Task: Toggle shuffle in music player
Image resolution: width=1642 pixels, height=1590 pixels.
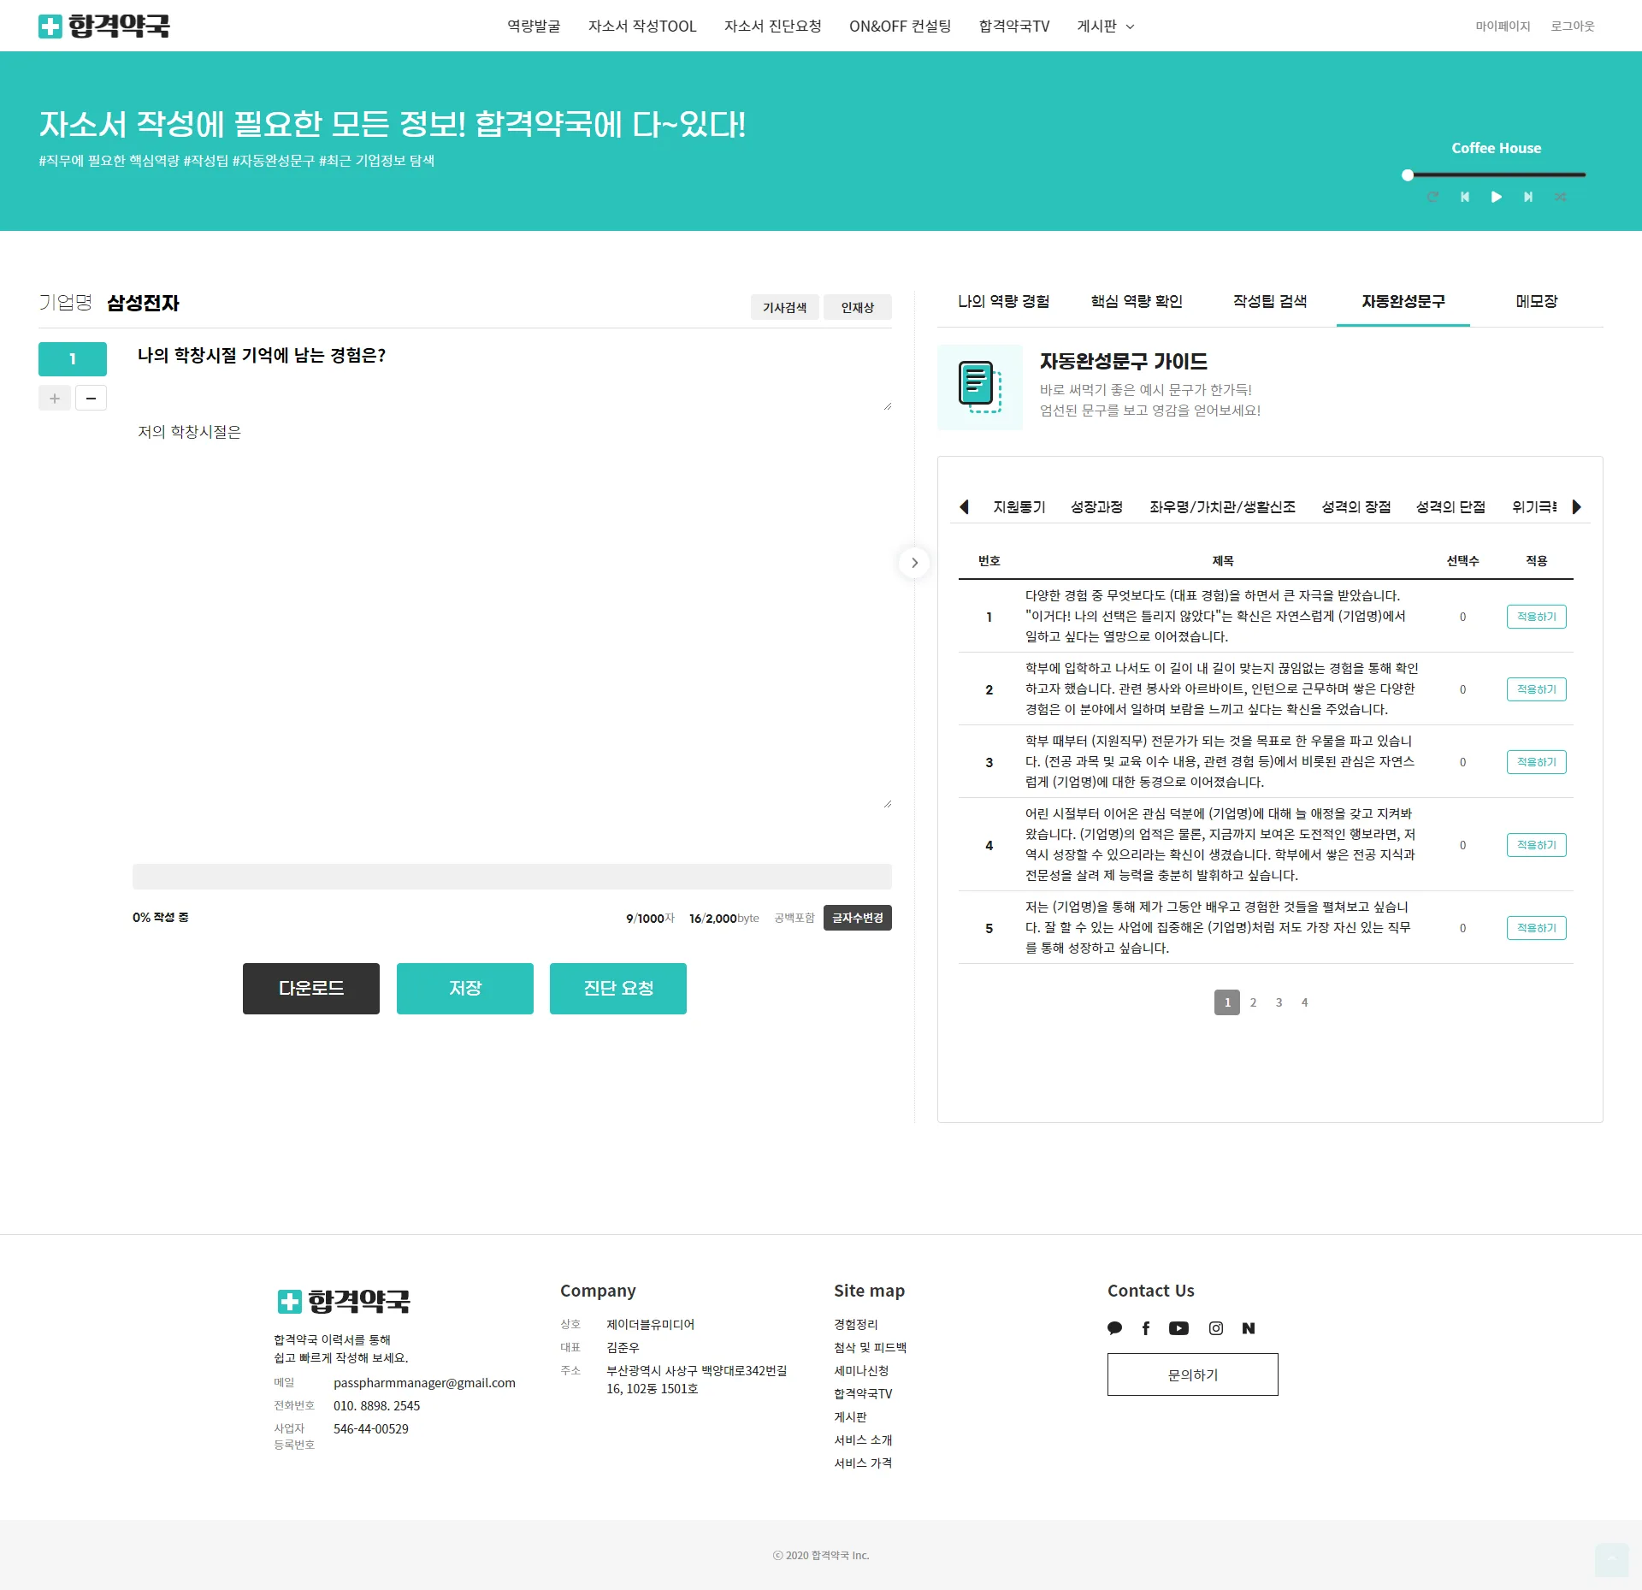Action: (x=1560, y=197)
